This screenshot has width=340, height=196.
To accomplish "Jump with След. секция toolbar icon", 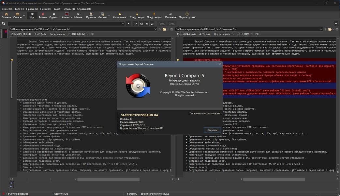I will coord(137,15).
